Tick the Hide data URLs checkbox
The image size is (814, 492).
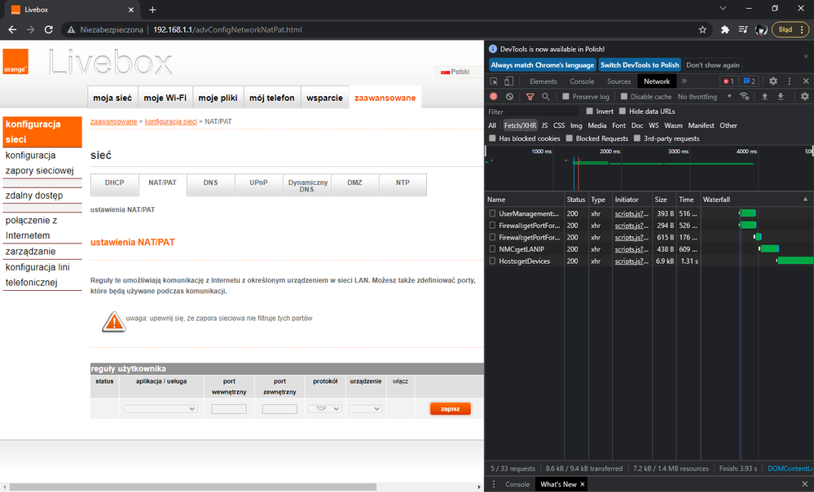[623, 112]
